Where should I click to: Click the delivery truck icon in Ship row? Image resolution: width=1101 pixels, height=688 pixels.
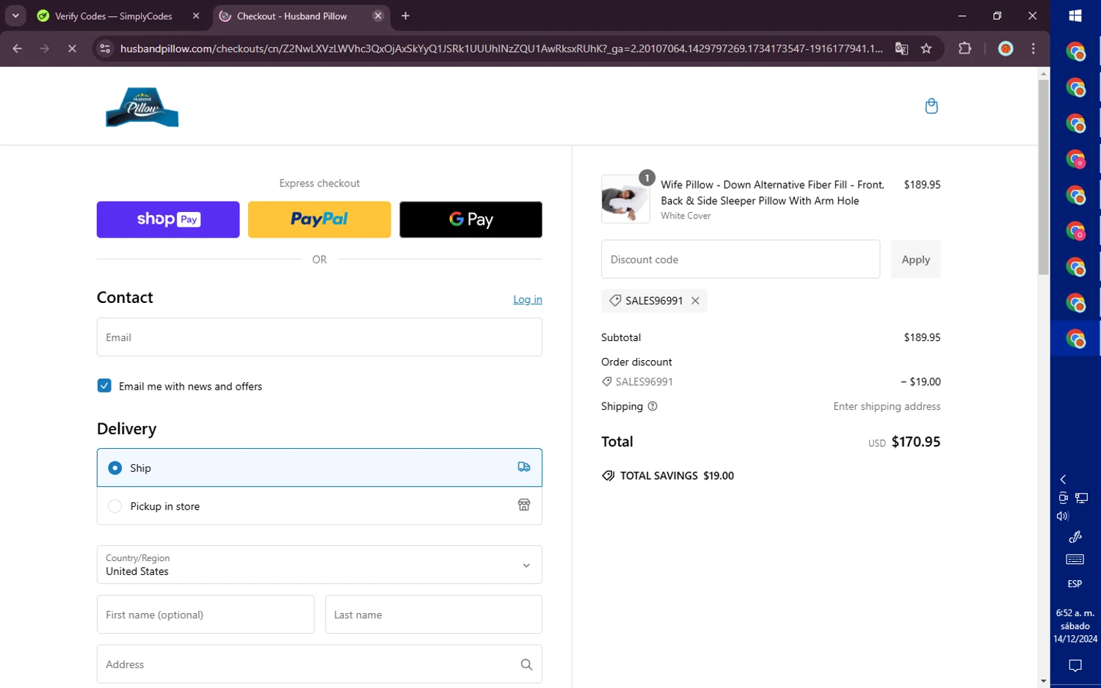pos(524,467)
